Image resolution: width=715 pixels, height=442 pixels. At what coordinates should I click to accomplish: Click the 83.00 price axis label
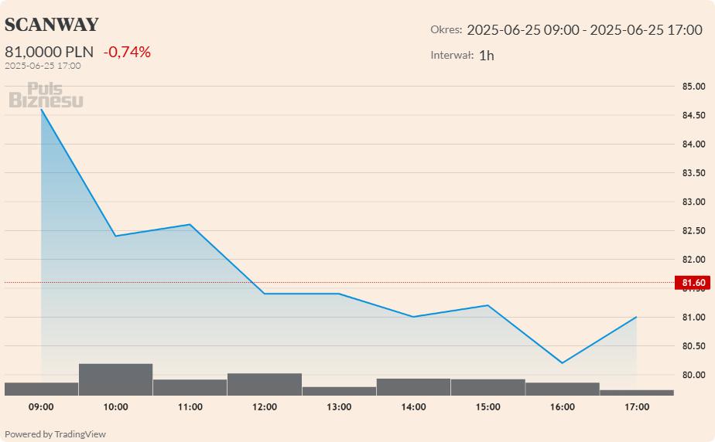pyautogui.click(x=693, y=202)
